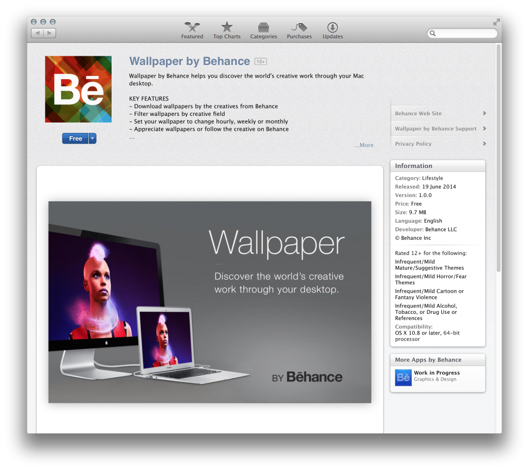This screenshot has width=529, height=471.
Task: Click the Wallpaper screenshot preview image
Action: click(210, 302)
